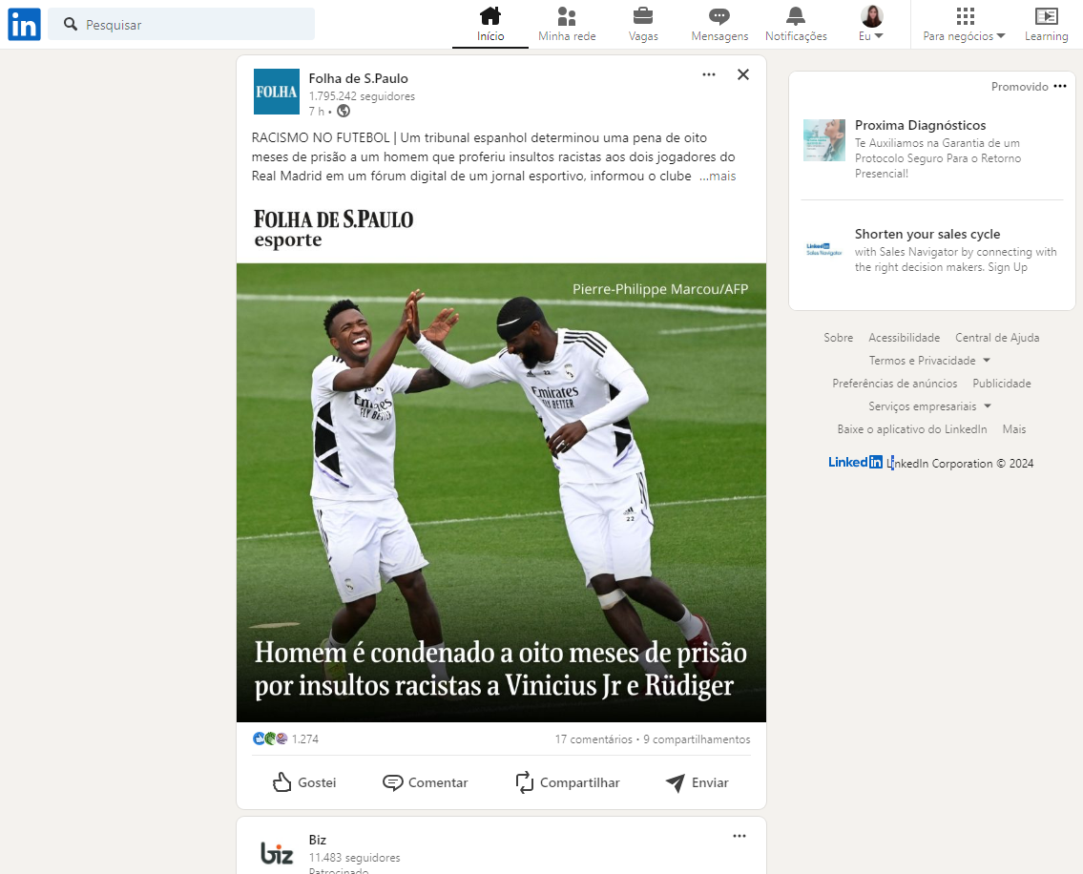Open the Biz page name link
Image resolution: width=1083 pixels, height=874 pixels.
318,840
